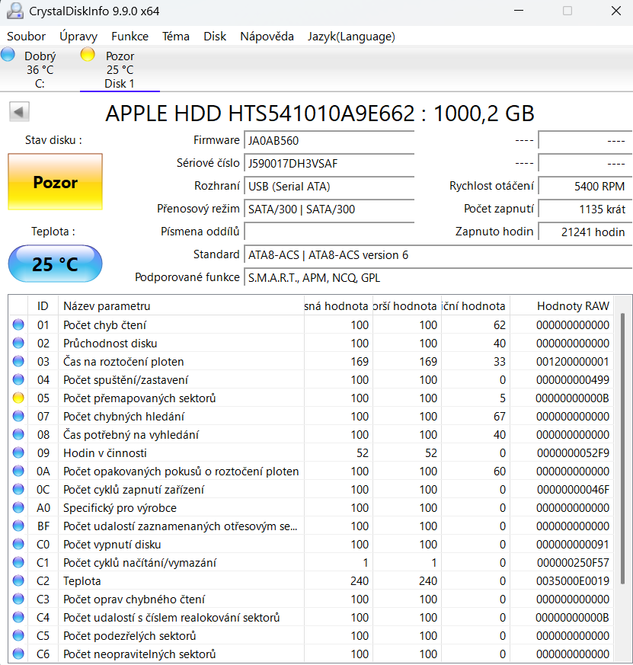Open the Soubor menu
633x665 pixels.
click(27, 37)
